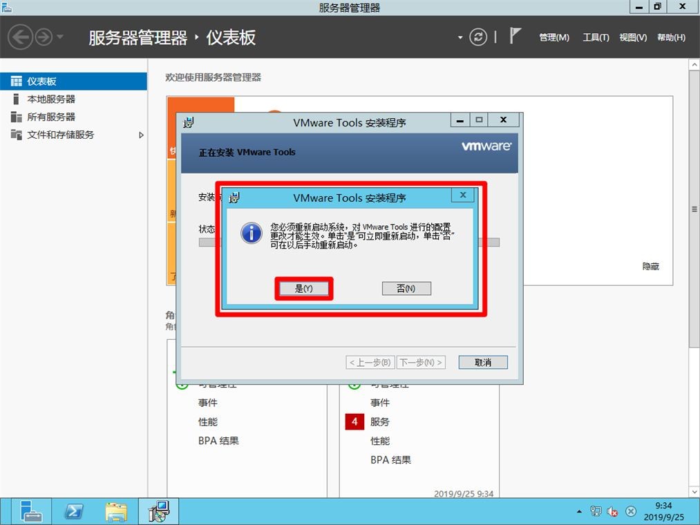The width and height of the screenshot is (700, 525).
Task: Click the red 4 badge beside 服务
Action: pos(354,422)
